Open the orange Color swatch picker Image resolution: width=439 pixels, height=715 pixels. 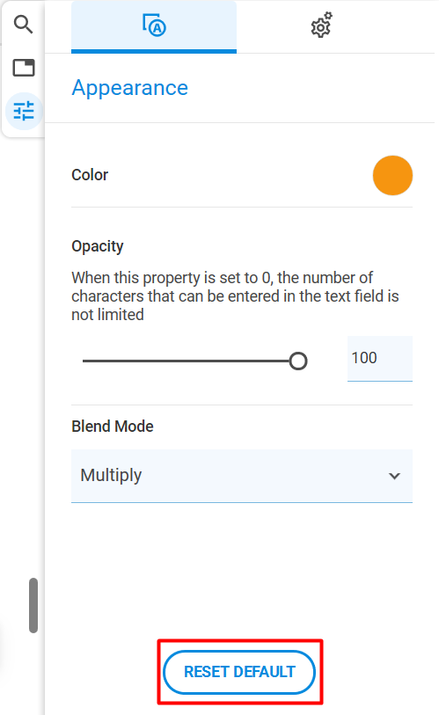coord(392,175)
